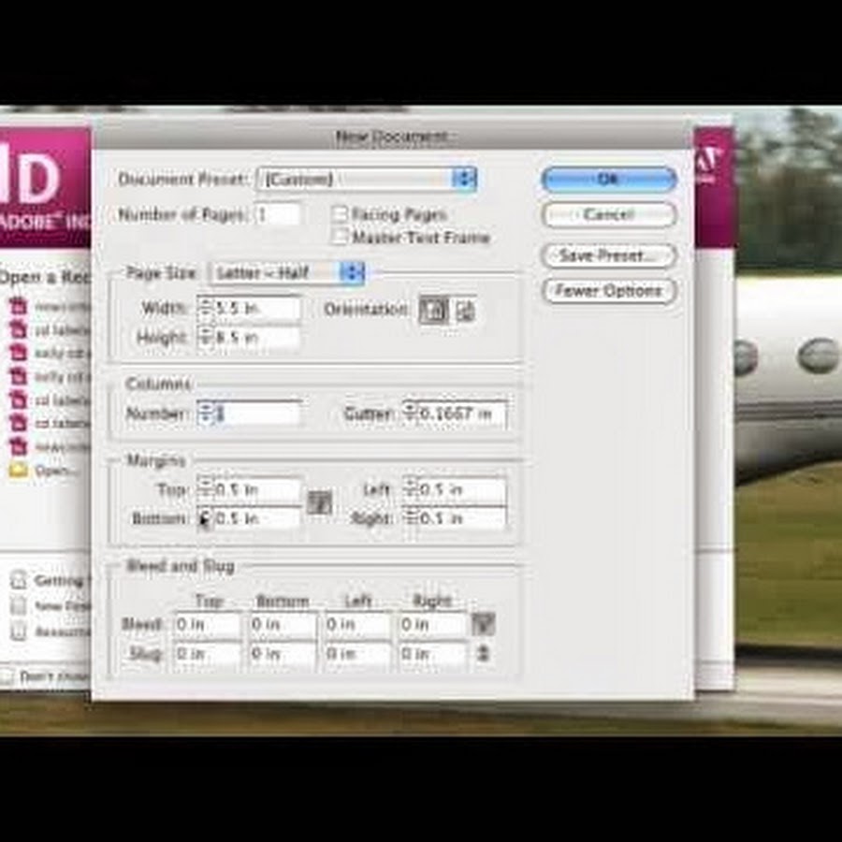Screen dimensions: 842x842
Task: Select landscape orientation icon
Action: click(465, 311)
